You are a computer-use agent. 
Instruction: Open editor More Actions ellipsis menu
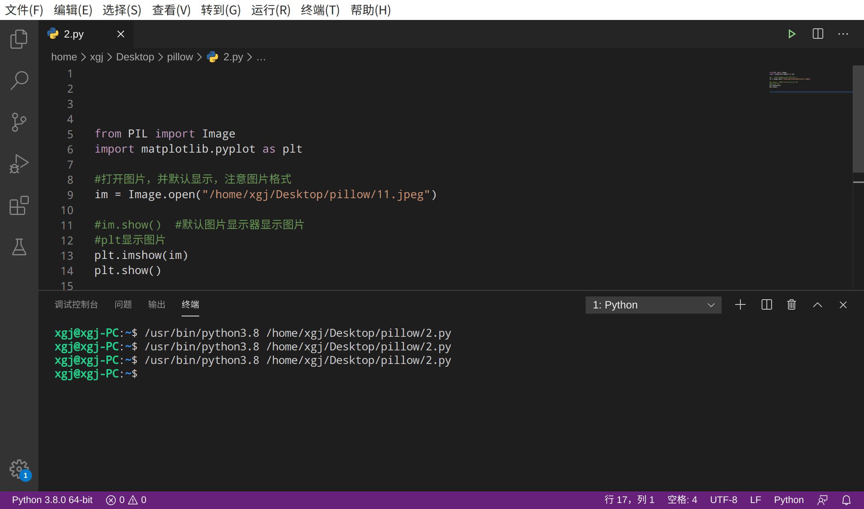(x=843, y=34)
